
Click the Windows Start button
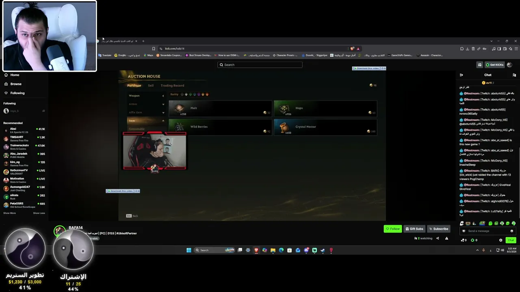click(189, 250)
